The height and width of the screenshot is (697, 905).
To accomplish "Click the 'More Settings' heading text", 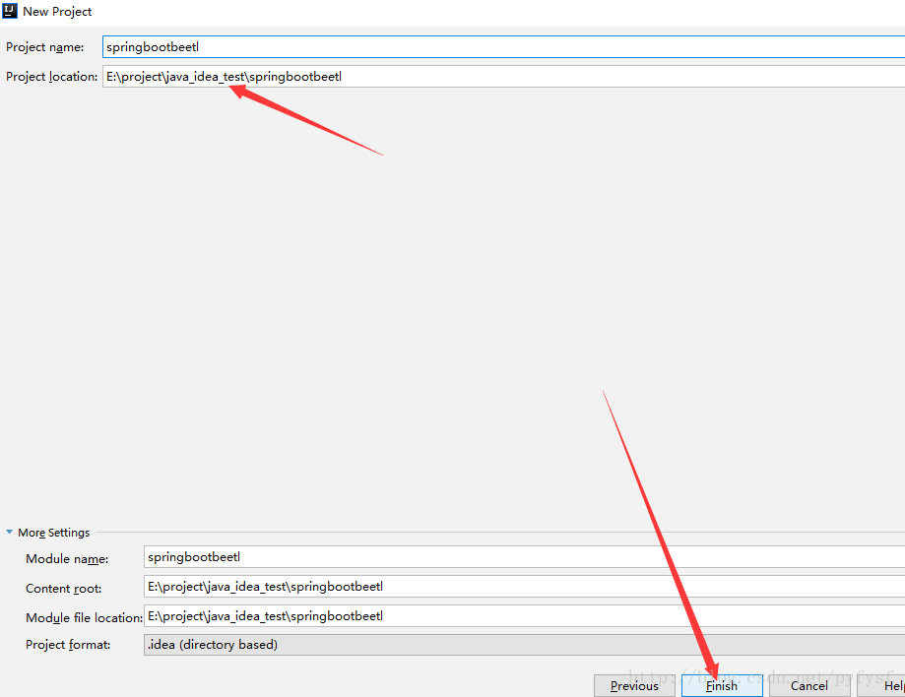I will click(x=54, y=533).
